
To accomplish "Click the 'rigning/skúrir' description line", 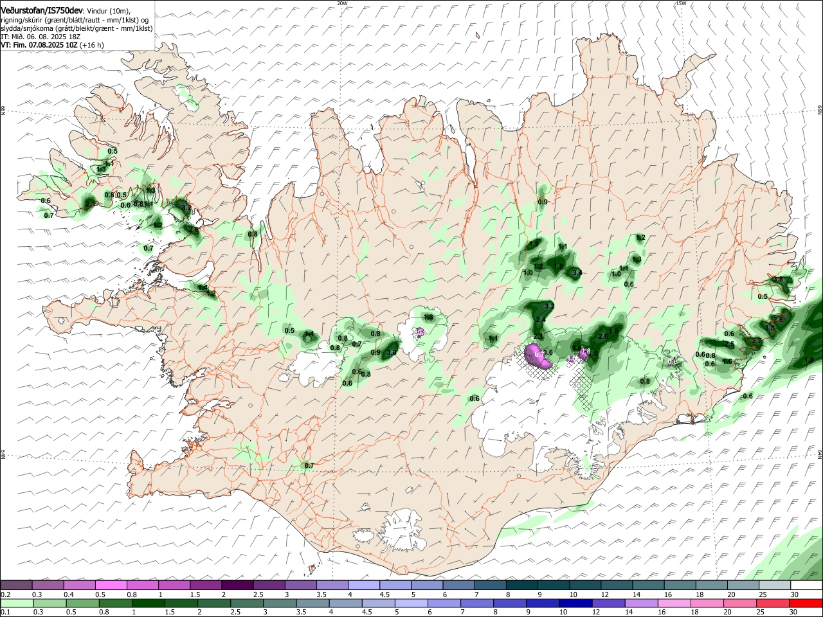I will click(x=75, y=20).
